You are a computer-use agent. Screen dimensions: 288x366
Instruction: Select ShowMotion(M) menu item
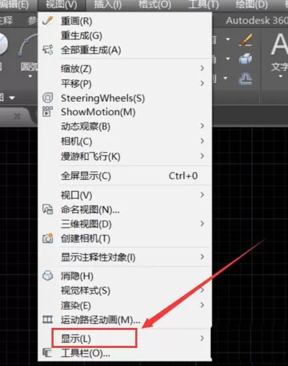click(125, 112)
